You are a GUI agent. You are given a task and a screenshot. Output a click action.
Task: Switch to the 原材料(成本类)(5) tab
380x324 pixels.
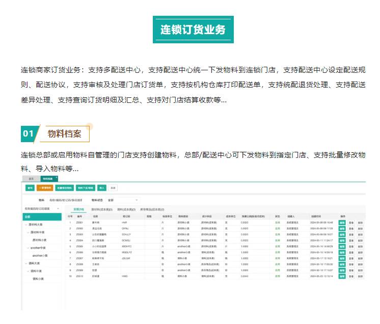pyautogui.click(x=102, y=209)
